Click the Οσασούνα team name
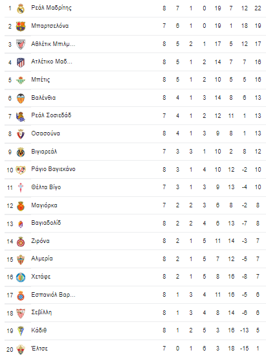The width and height of the screenshot is (266, 357). click(x=45, y=133)
